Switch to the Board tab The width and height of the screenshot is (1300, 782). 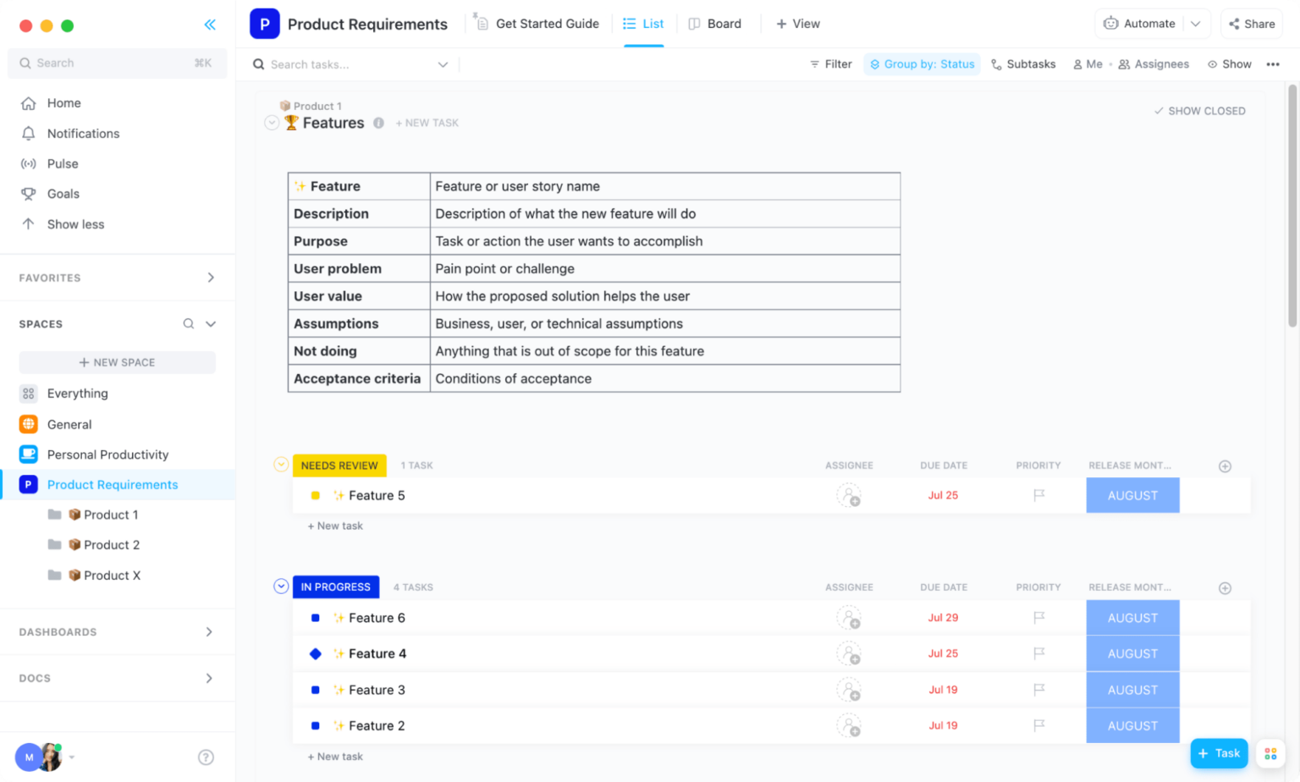pos(715,24)
